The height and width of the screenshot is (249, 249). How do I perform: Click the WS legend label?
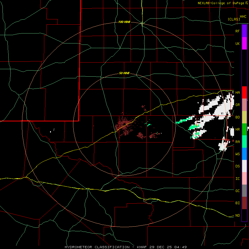click(x=237, y=154)
